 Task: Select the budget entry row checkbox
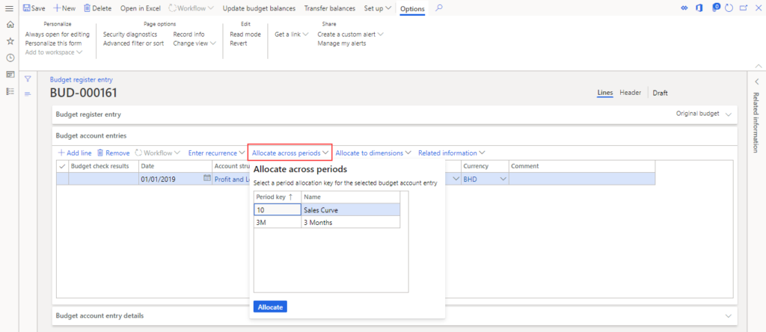[x=62, y=179]
